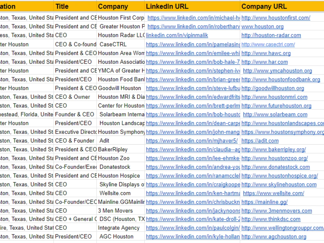
Task: Open the mainline.gg link
Action: click(264, 202)
